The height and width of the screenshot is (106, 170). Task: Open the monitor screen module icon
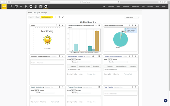click(x=16, y=7)
